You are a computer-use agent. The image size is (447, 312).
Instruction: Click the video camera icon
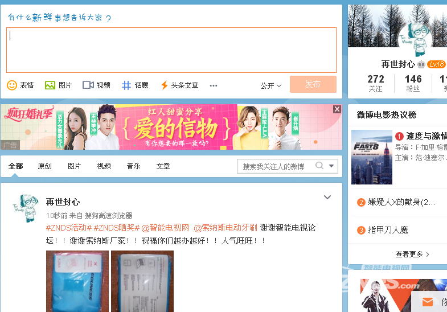click(88, 85)
